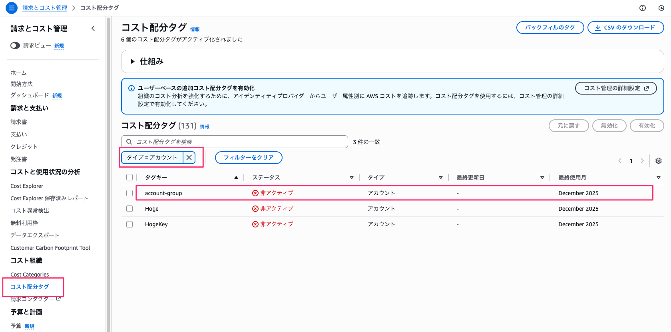
Task: Select the HogeKey row checkbox
Action: pyautogui.click(x=129, y=224)
